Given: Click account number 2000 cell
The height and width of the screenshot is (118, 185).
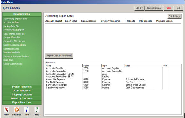Looking at the screenshot, I should [x=86, y=68].
